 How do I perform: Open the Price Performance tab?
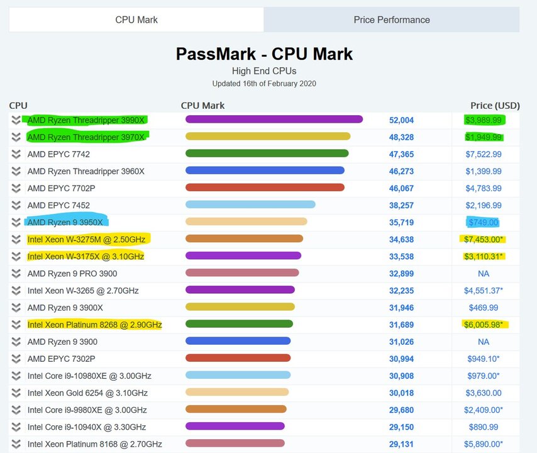392,20
